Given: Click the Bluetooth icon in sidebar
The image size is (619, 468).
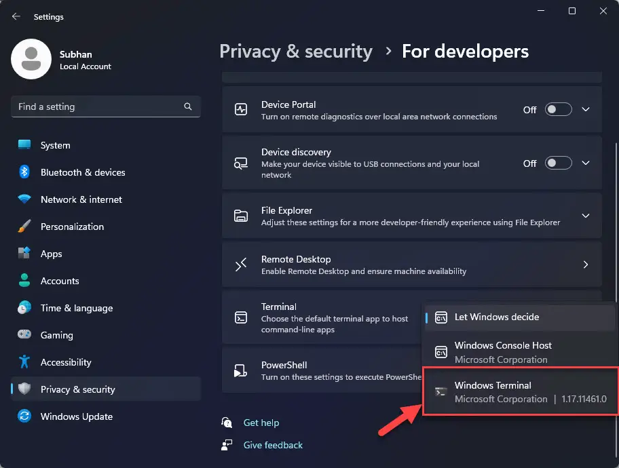Looking at the screenshot, I should [x=24, y=172].
